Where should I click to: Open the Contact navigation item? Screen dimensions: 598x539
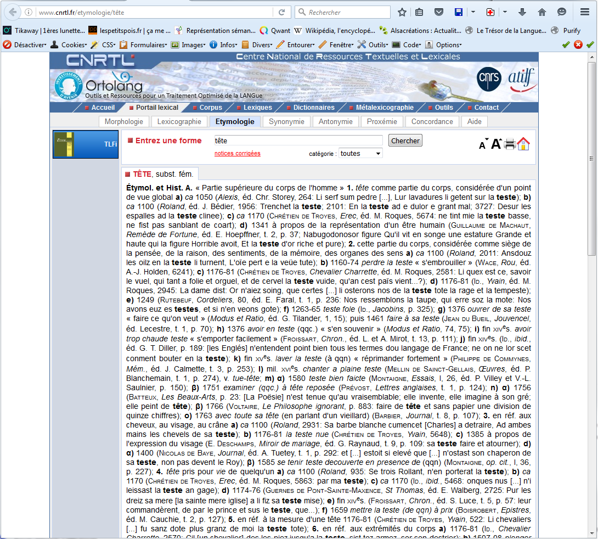coord(483,108)
